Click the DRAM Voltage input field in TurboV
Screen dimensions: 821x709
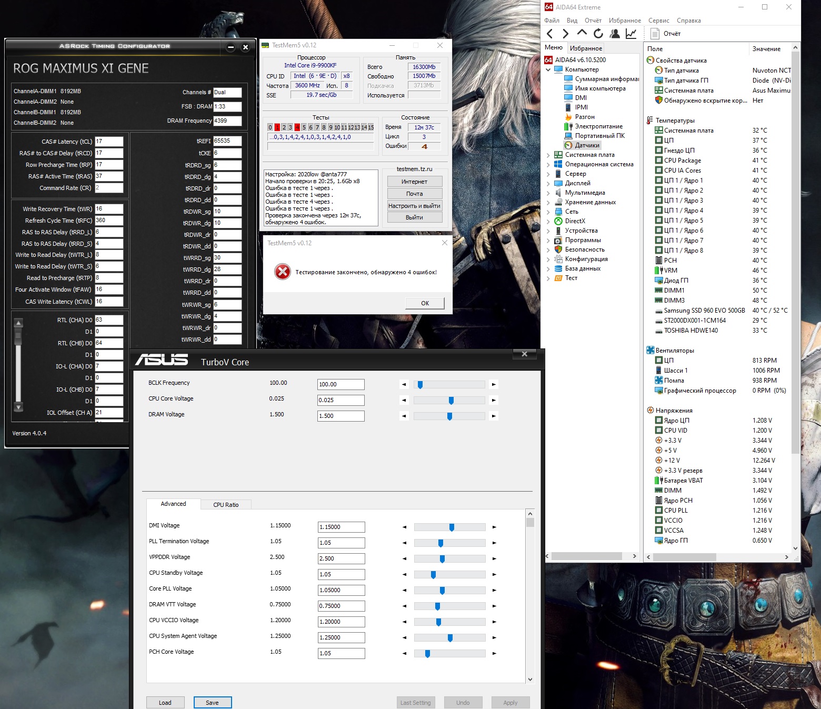pos(341,416)
